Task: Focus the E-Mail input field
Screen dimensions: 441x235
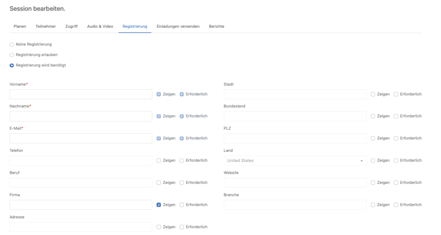Action: [81, 138]
